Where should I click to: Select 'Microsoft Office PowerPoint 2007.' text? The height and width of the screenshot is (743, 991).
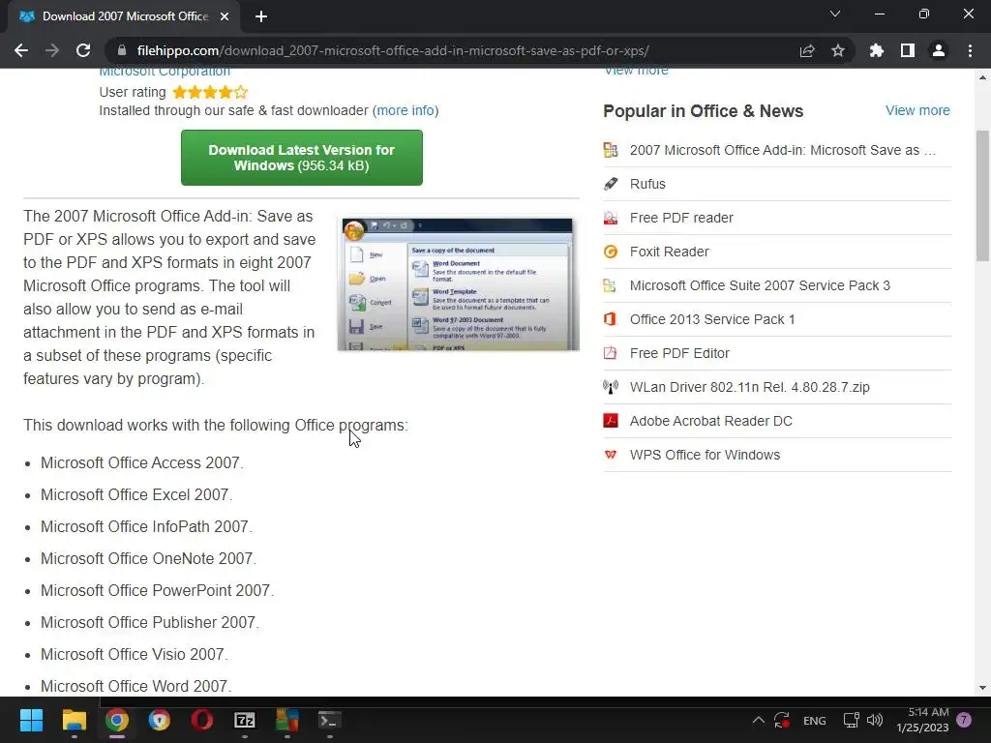pos(158,591)
